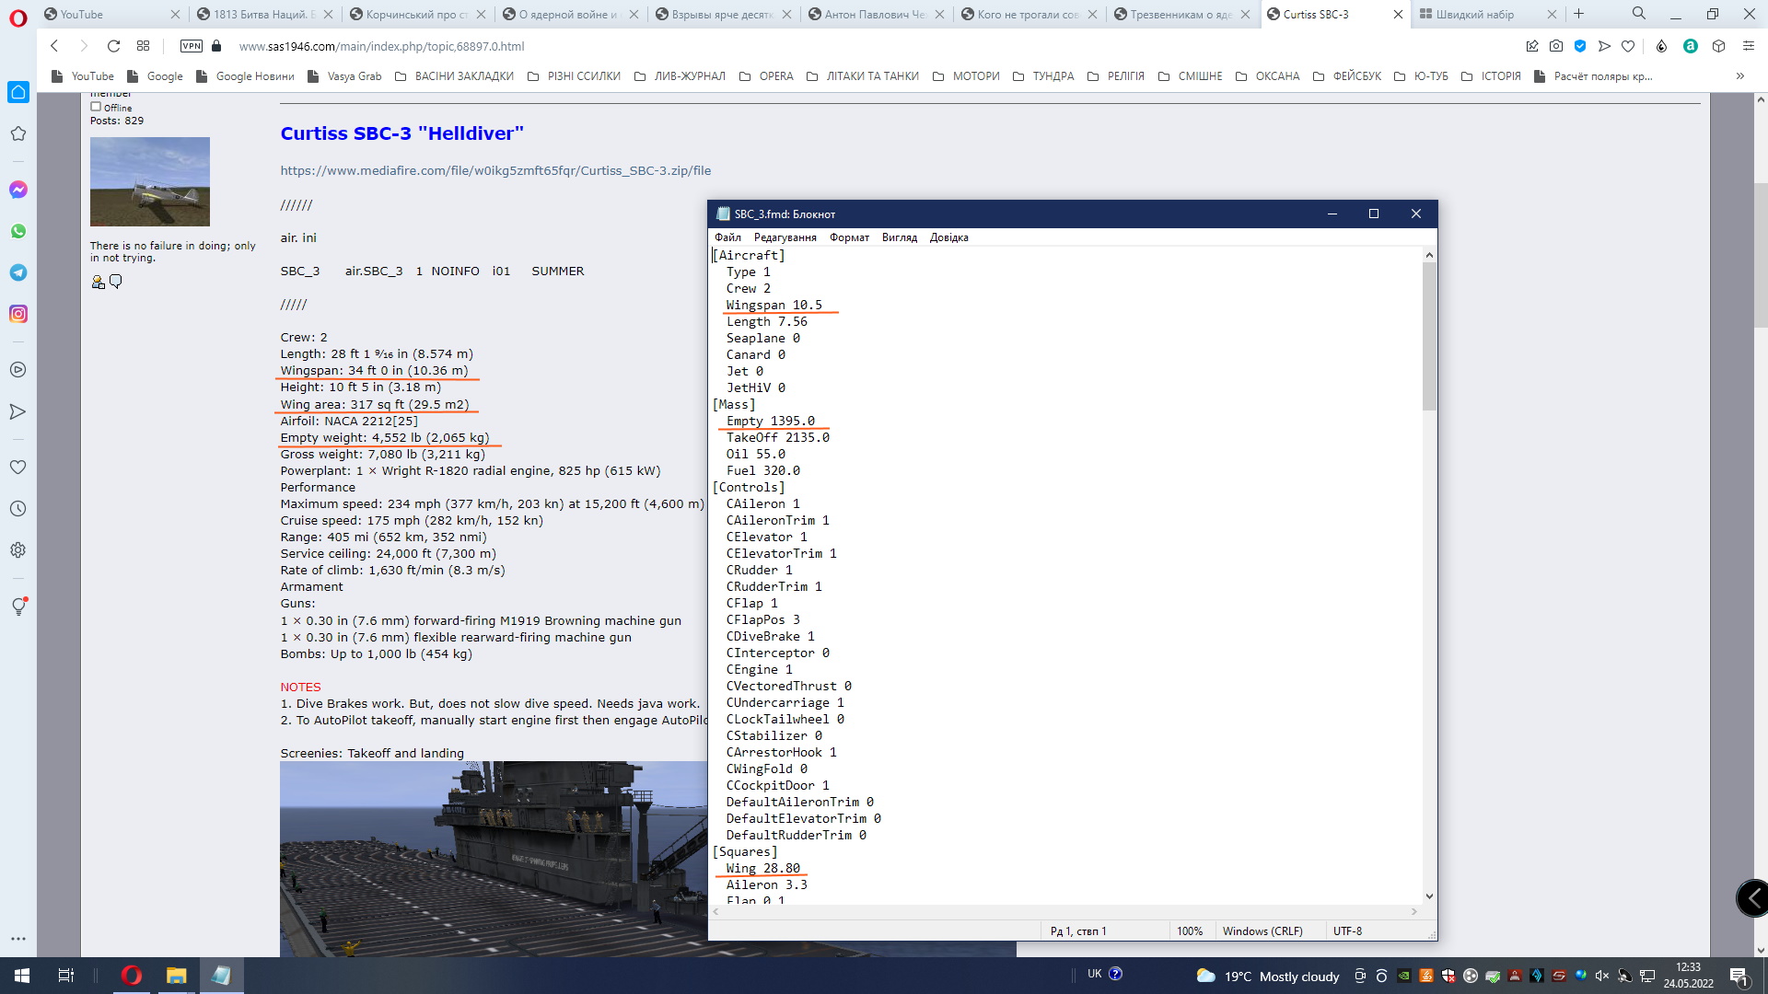Viewport: 1768px width, 994px height.
Task: Toggle the VPN badge
Action: coord(192,46)
